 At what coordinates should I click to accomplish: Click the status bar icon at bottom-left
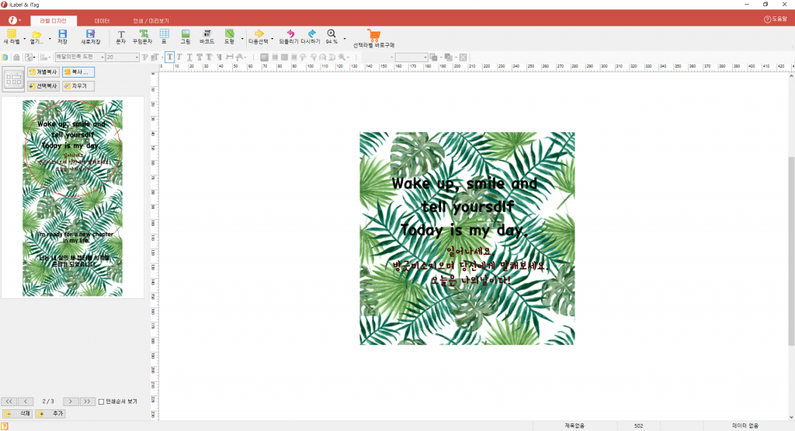tap(5, 426)
